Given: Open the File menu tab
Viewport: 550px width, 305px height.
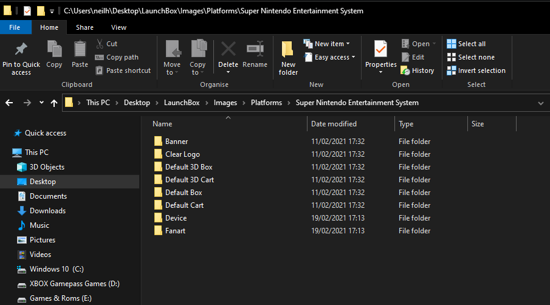Looking at the screenshot, I should pyautogui.click(x=15, y=27).
